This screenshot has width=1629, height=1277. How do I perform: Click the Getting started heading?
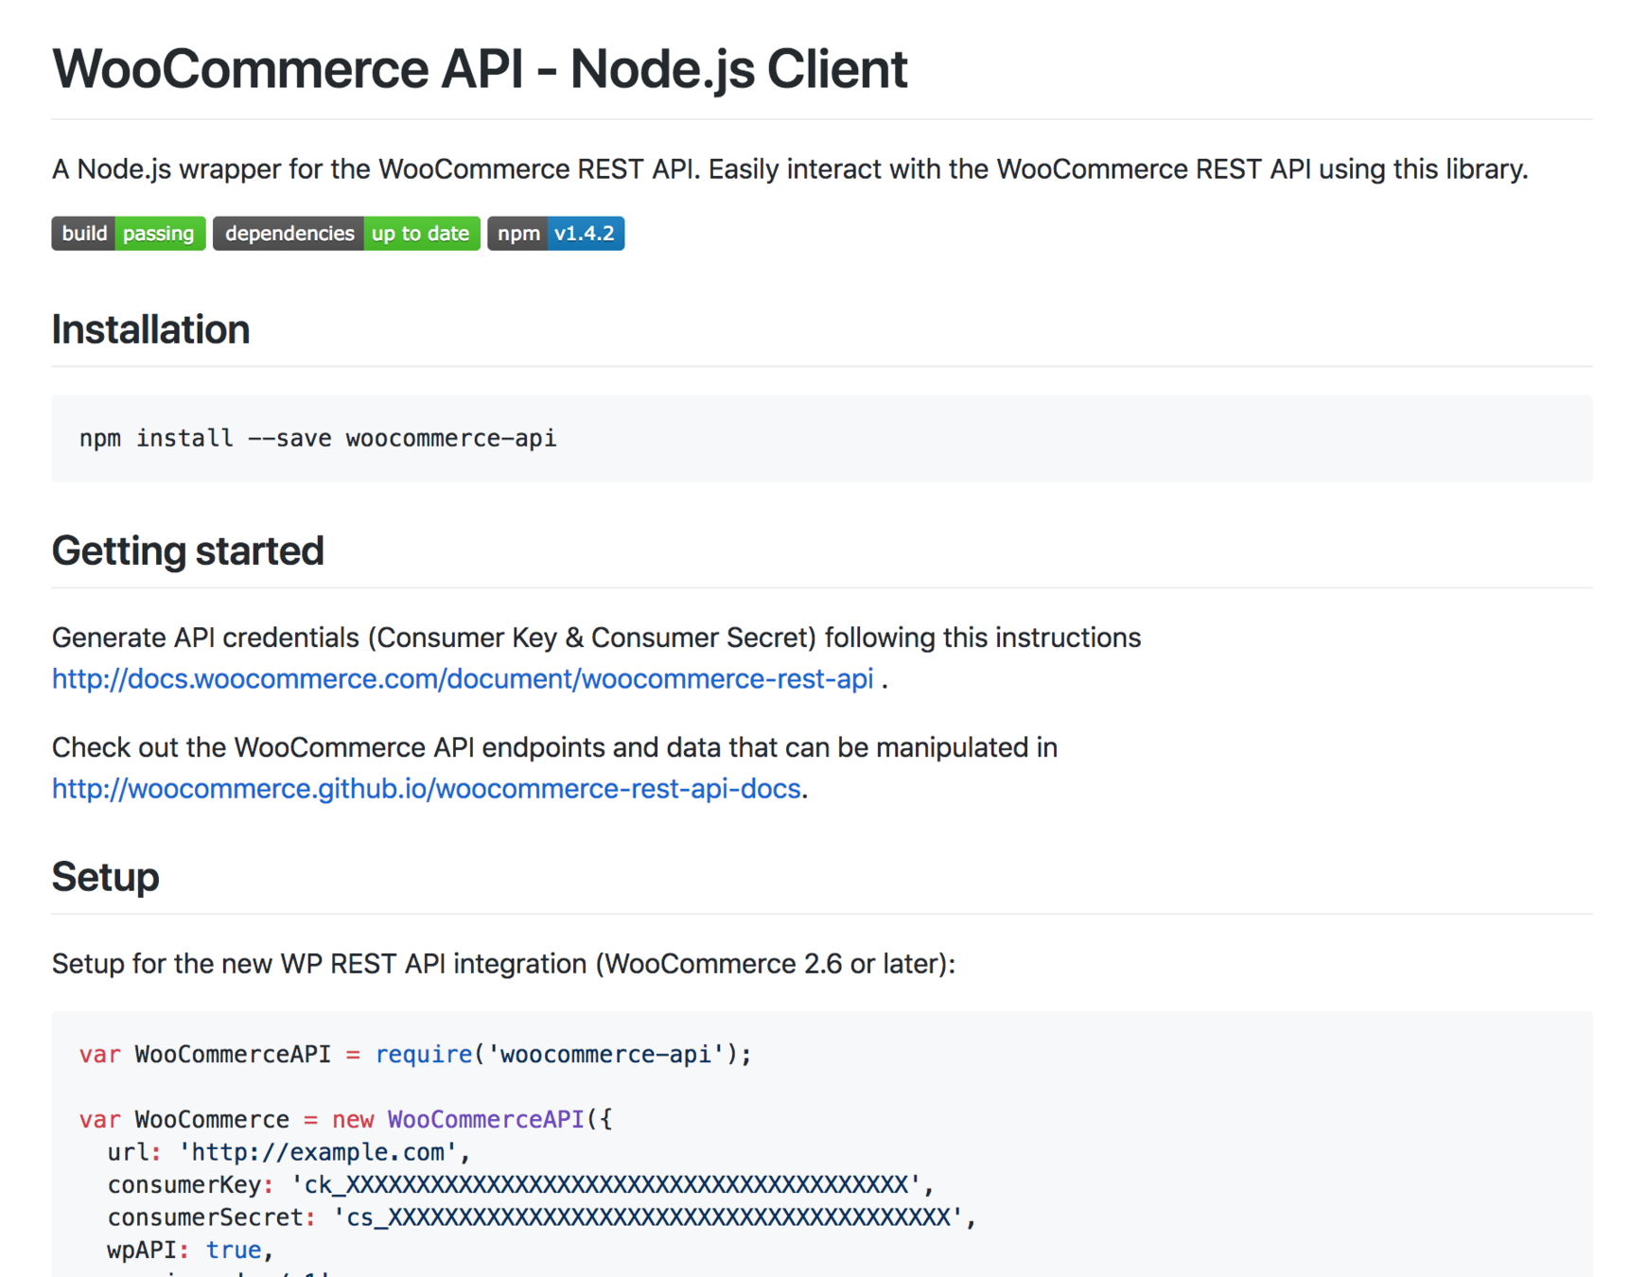pos(188,551)
